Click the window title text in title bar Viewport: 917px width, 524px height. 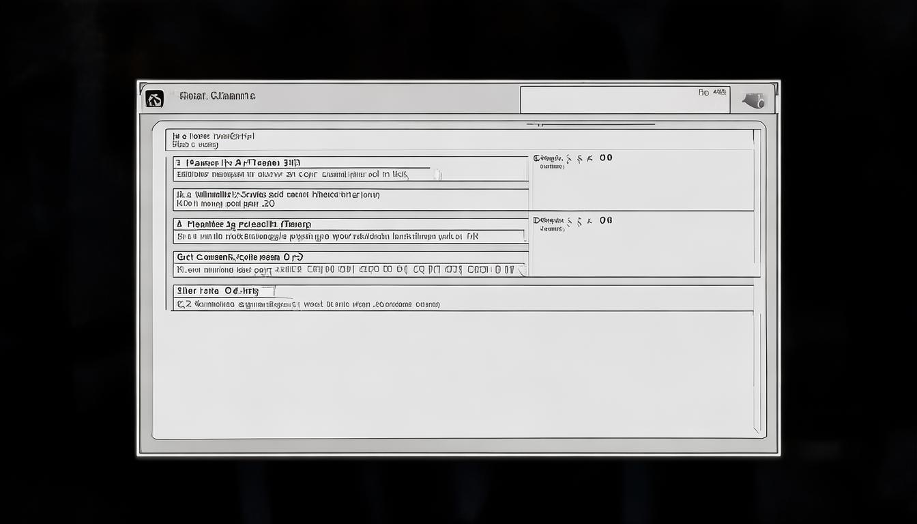[217, 96]
